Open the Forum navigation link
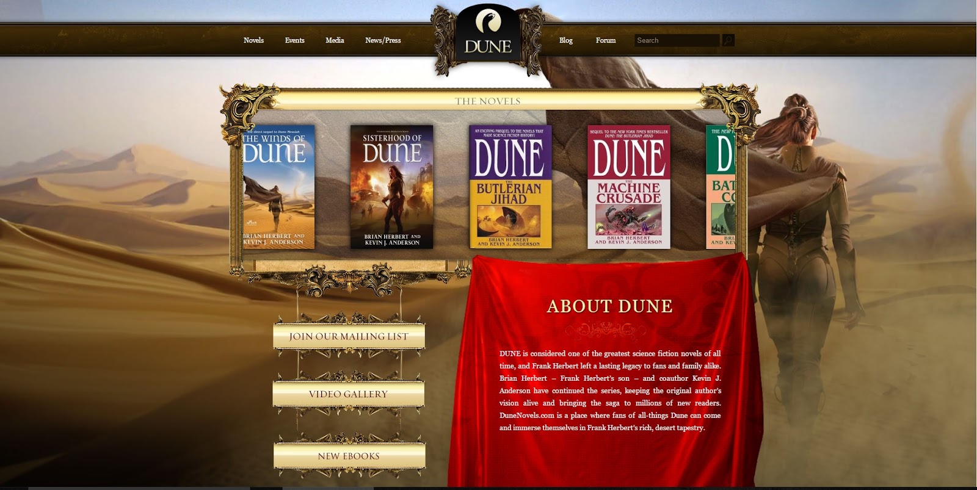Screen dimensions: 977x490 (606, 40)
